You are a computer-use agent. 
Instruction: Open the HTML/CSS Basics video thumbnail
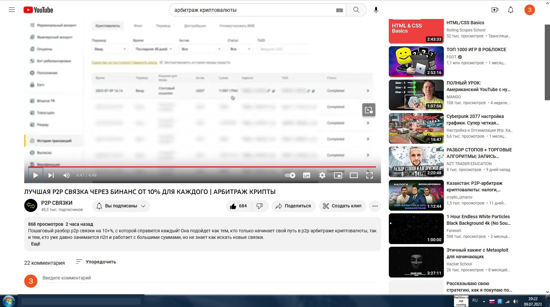416,31
